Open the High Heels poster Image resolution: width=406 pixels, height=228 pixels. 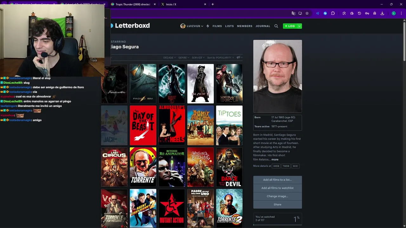(x=172, y=125)
